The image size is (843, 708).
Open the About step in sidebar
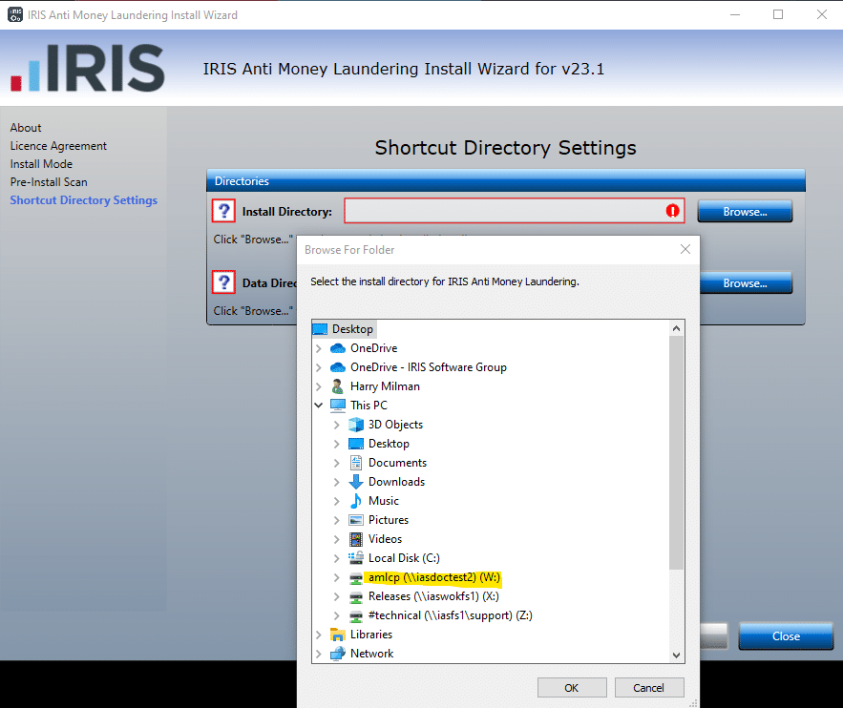click(x=25, y=128)
